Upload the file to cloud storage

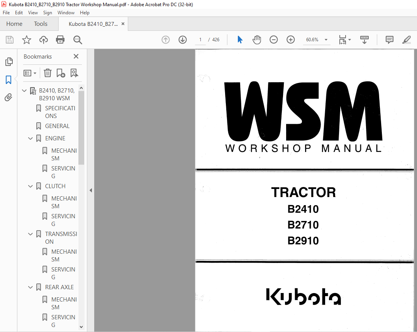[x=44, y=40]
